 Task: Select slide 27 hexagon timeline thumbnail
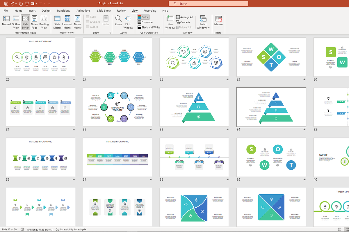[117, 57]
